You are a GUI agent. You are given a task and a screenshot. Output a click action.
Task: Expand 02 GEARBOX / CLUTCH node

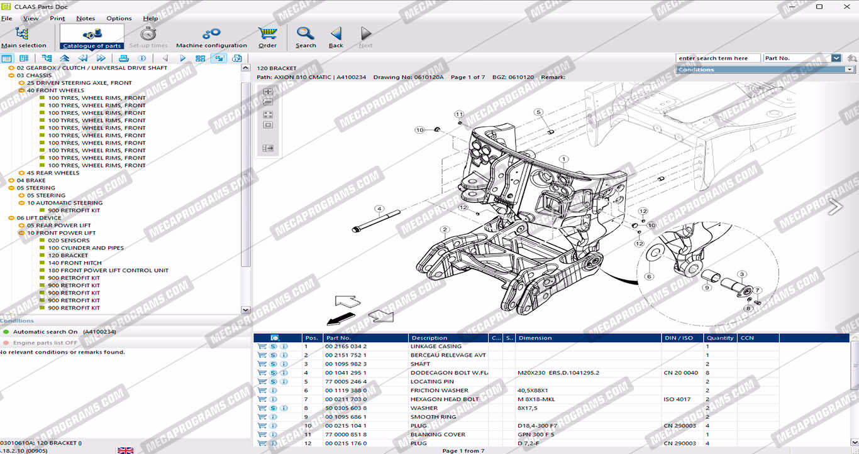(11, 68)
